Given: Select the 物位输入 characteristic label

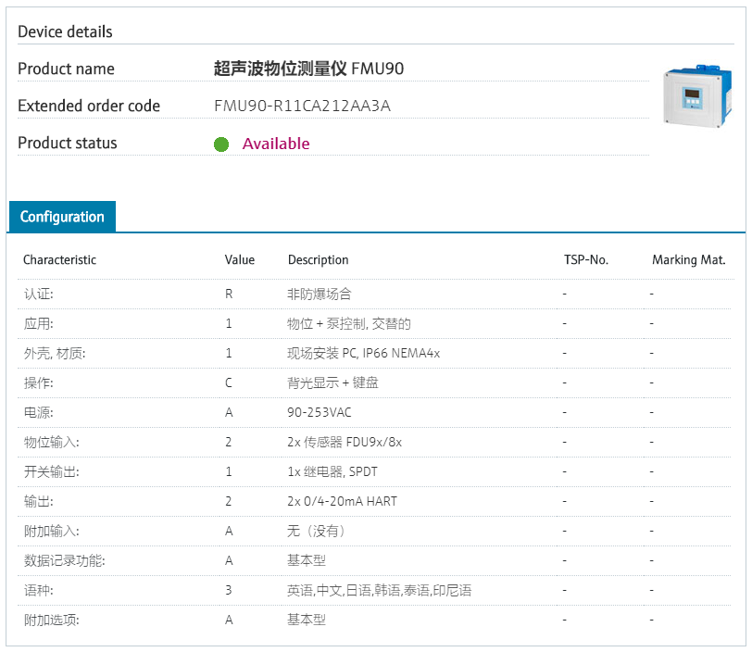Looking at the screenshot, I should pos(51,443).
